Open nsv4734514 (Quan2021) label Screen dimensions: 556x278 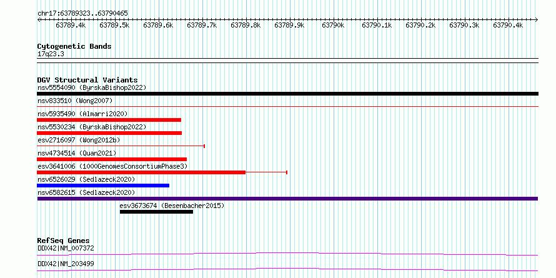77,153
